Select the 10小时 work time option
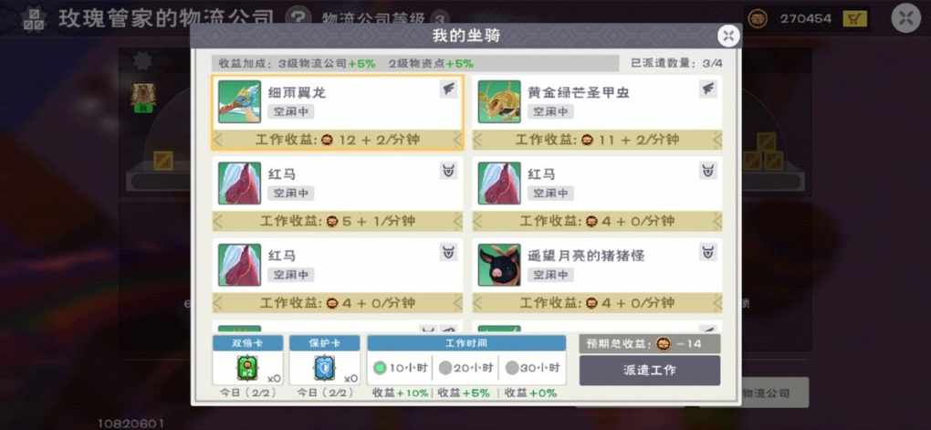 [x=400, y=368]
